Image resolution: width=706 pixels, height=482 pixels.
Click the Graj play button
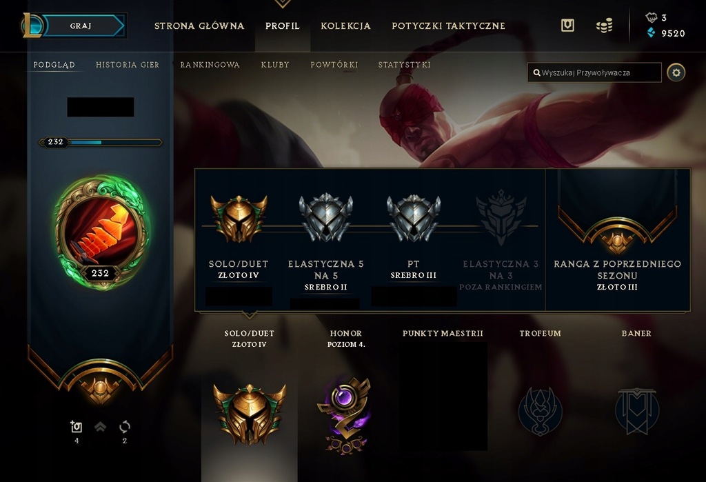pyautogui.click(x=83, y=26)
